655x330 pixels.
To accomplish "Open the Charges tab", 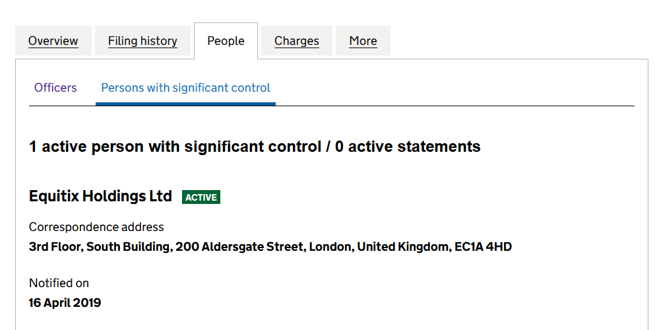I will 296,41.
